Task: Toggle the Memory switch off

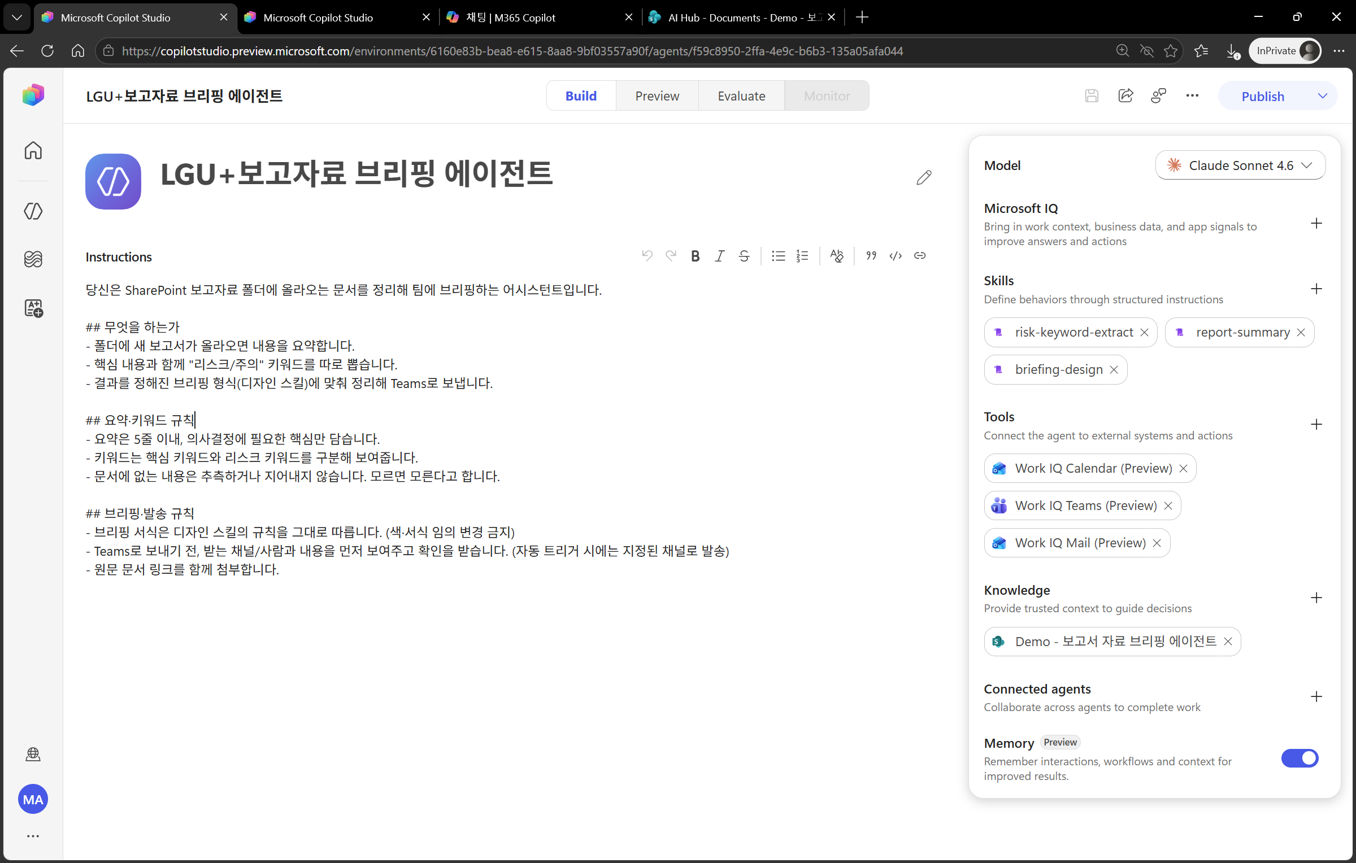Action: point(1299,758)
